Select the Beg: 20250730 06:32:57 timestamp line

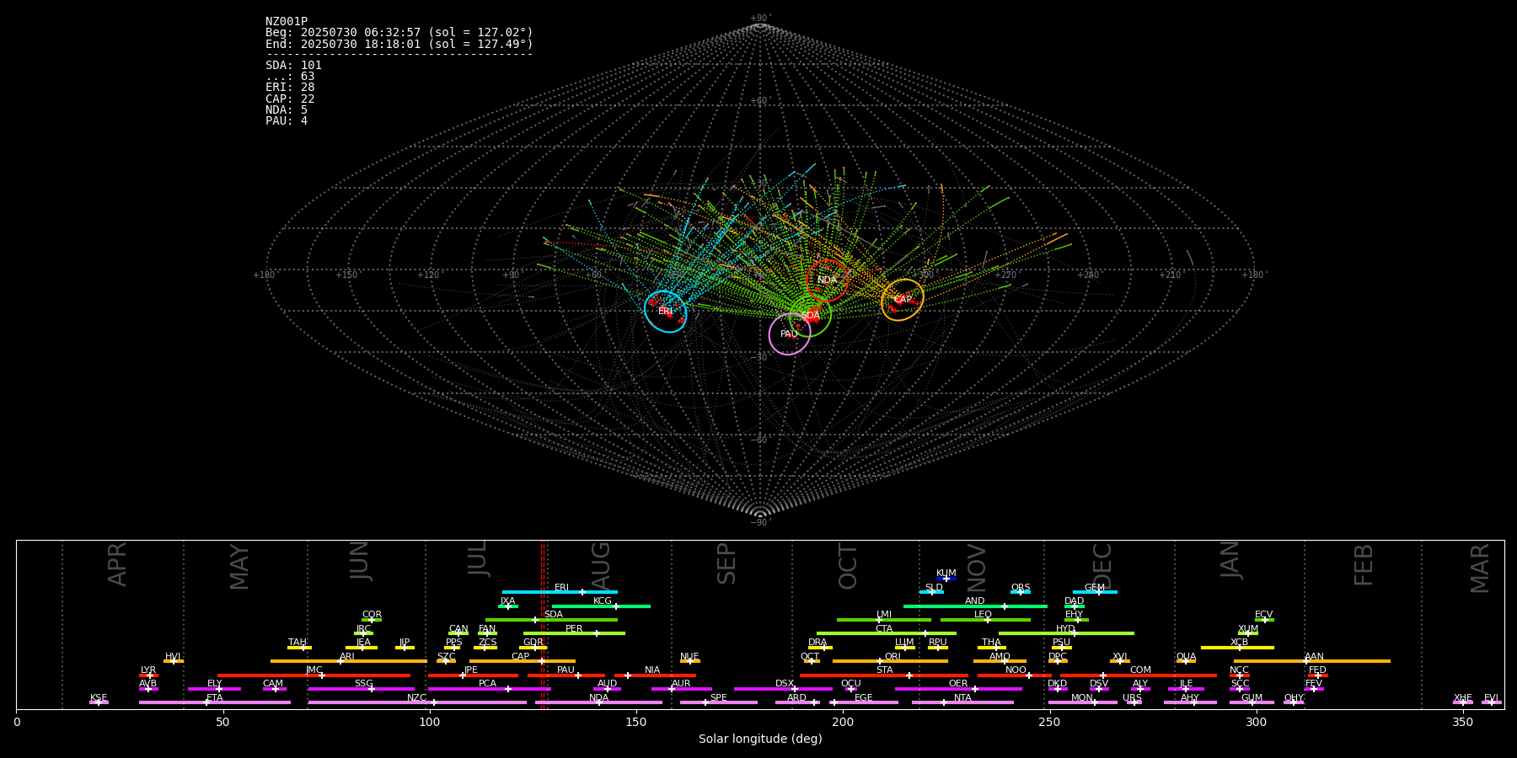click(399, 33)
